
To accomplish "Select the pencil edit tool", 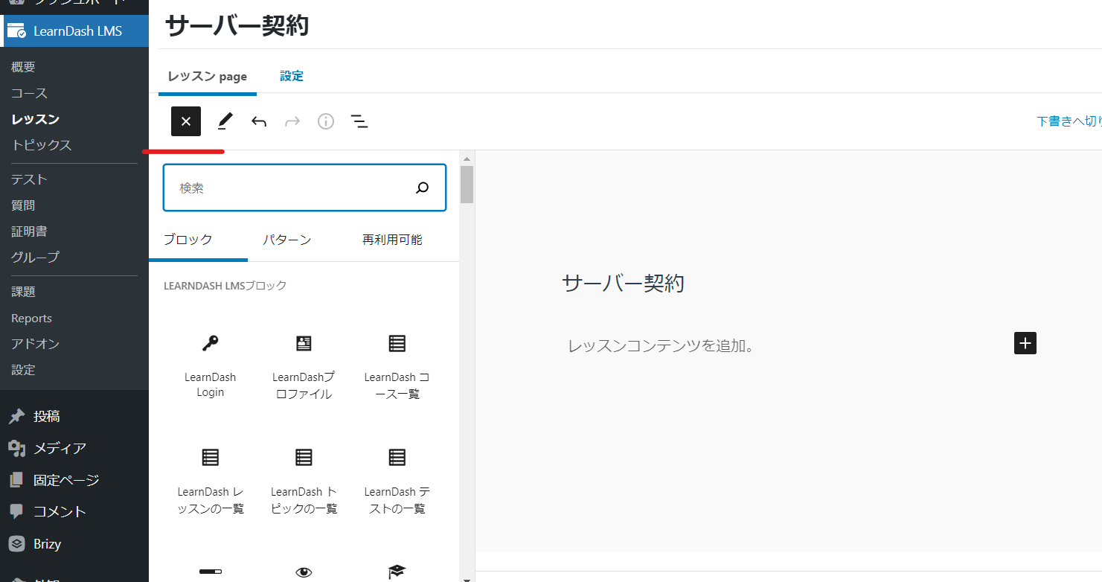I will tap(225, 121).
